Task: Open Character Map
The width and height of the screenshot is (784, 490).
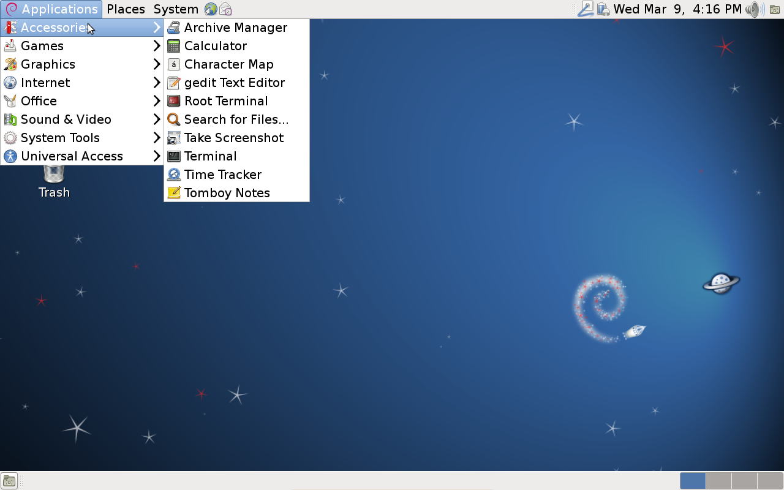Action: coord(236,64)
